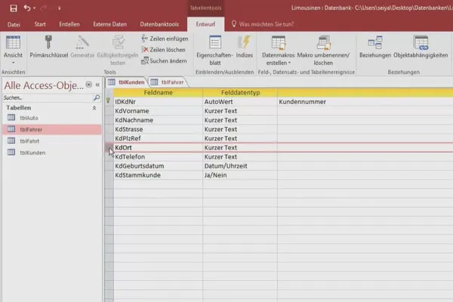Undo the last action
The width and height of the screenshot is (453, 302).
pyautogui.click(x=27, y=8)
